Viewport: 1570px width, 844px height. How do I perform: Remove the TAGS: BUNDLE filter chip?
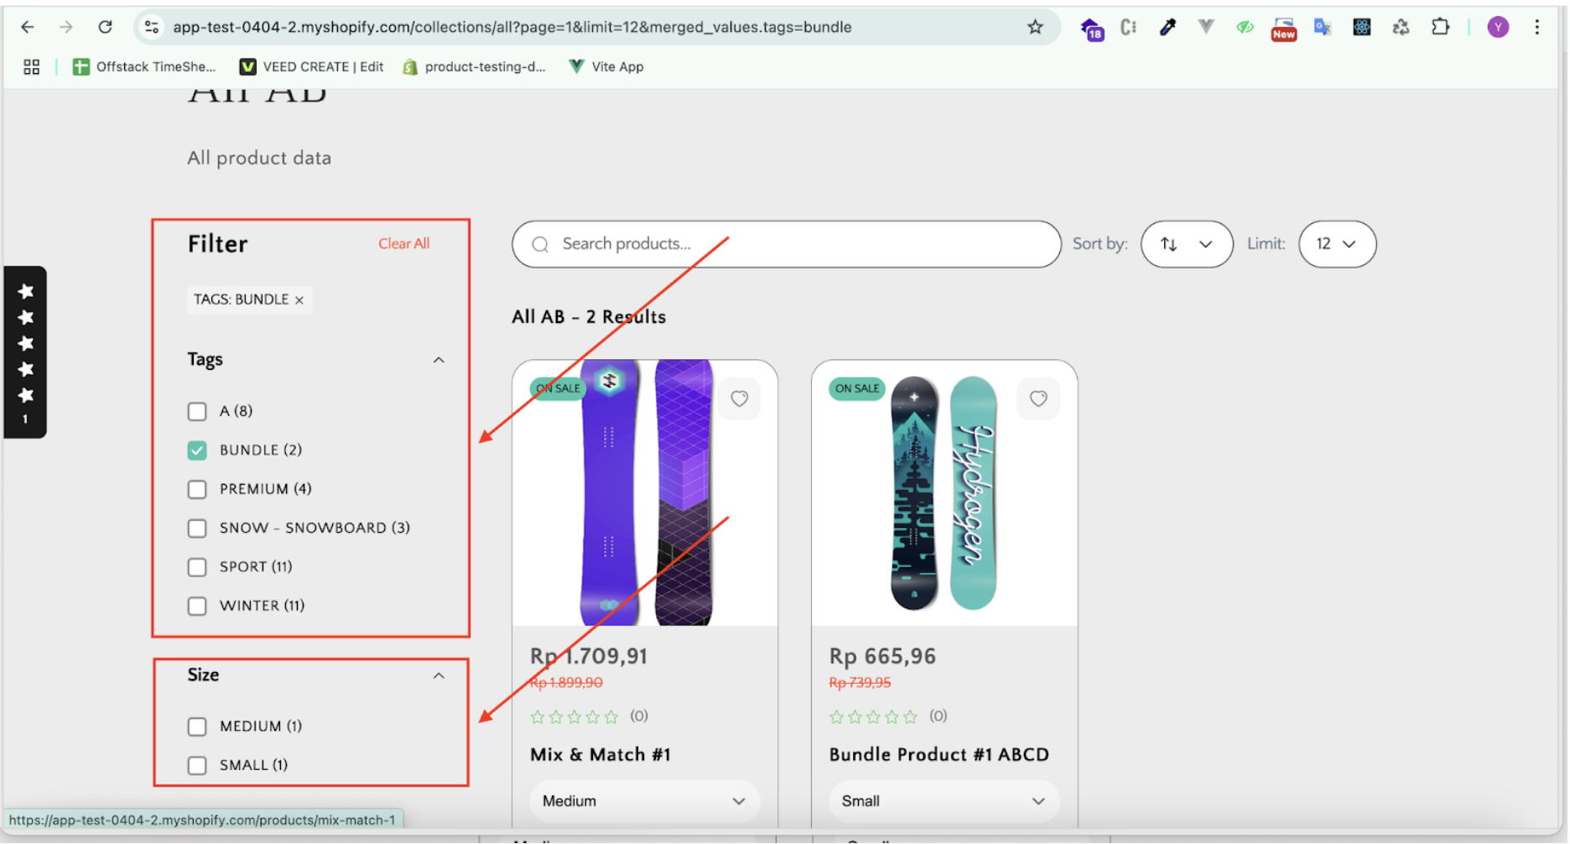click(299, 300)
